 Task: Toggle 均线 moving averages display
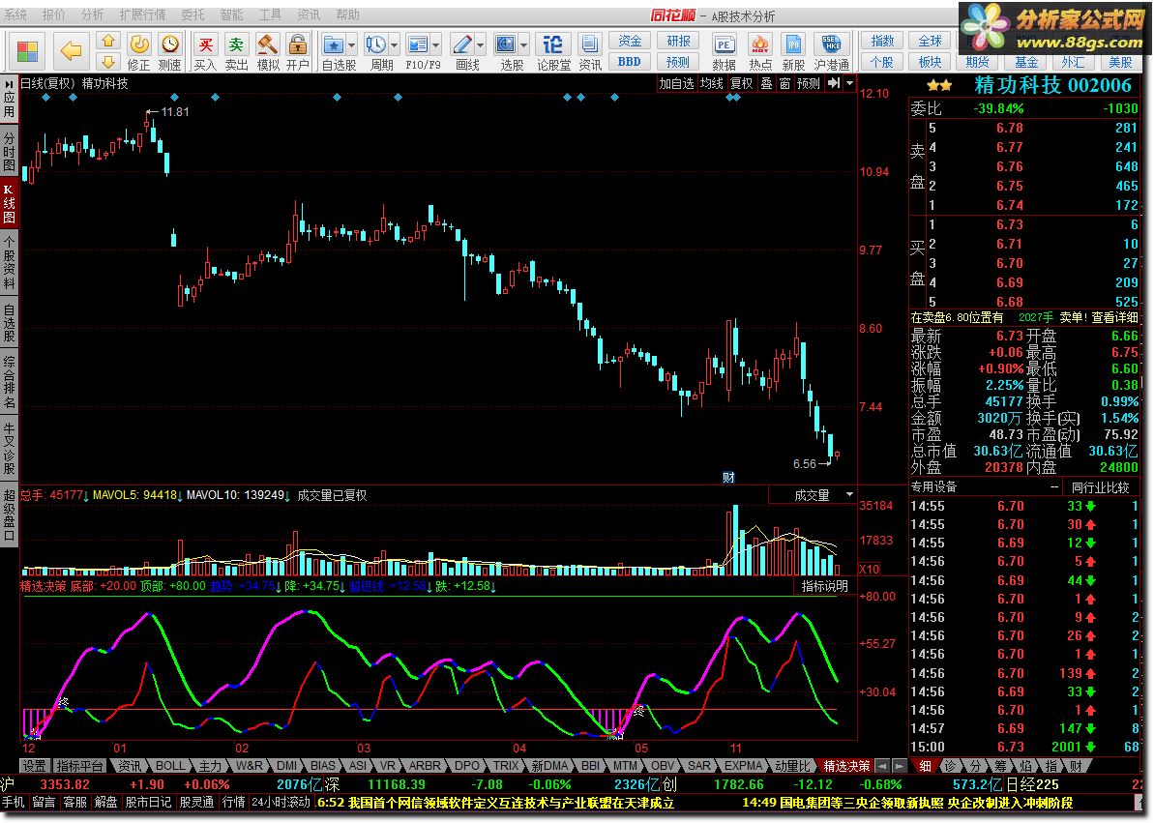tap(711, 83)
